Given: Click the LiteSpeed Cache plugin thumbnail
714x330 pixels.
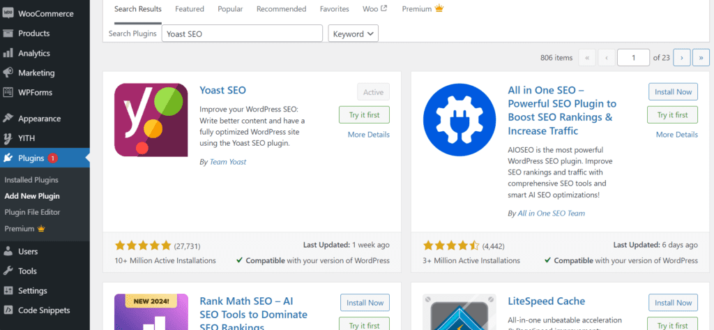Looking at the screenshot, I should pyautogui.click(x=459, y=312).
